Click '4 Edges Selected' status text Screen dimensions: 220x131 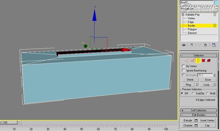click(x=205, y=100)
